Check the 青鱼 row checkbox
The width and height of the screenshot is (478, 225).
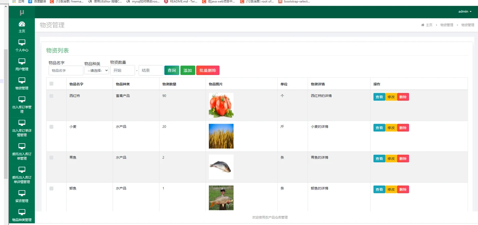pos(52,157)
